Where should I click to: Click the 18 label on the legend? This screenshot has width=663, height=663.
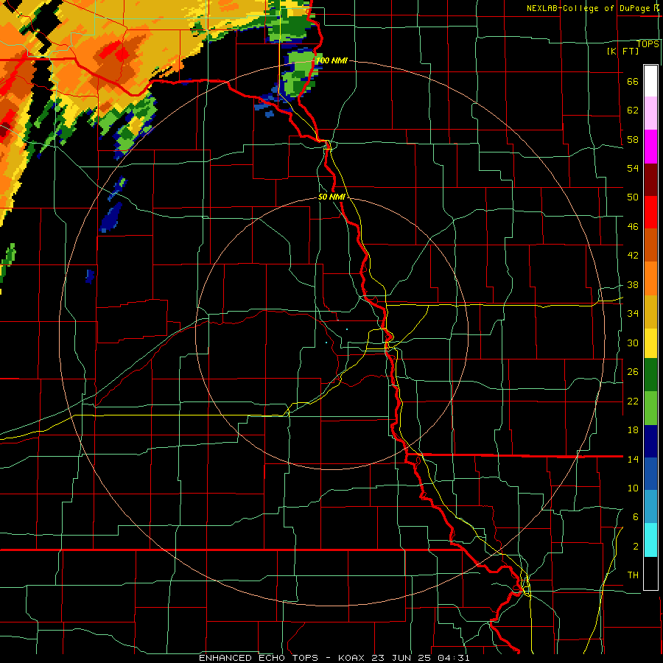click(633, 430)
